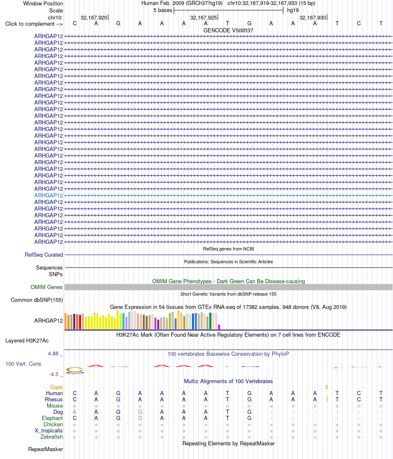Click 'RefSeq genes from NCBI' track title
Viewport: 393px width, 459px height.
point(228,249)
